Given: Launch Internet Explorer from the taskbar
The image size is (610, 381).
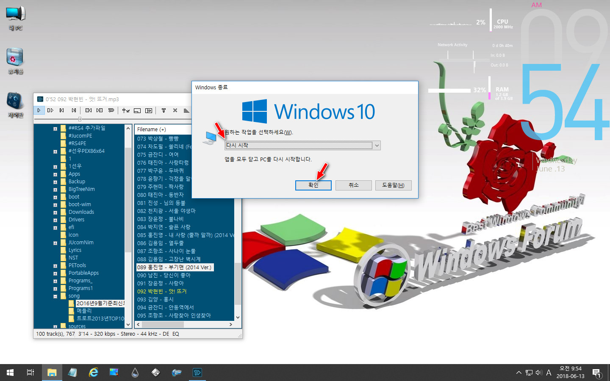Looking at the screenshot, I should tap(93, 373).
